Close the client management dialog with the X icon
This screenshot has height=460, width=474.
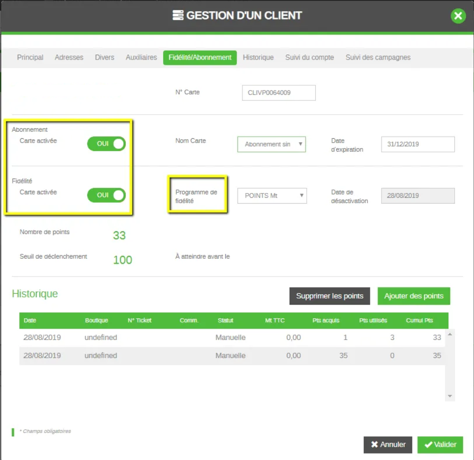458,16
